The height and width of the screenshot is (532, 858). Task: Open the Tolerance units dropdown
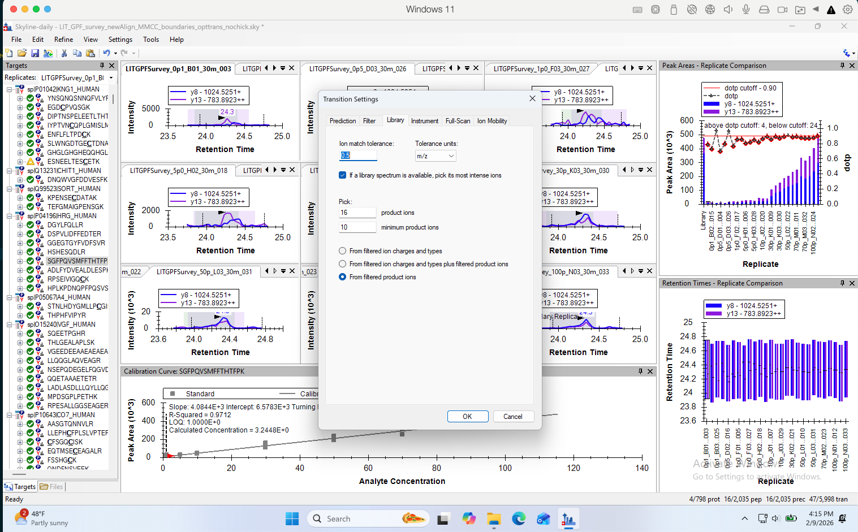click(x=436, y=156)
